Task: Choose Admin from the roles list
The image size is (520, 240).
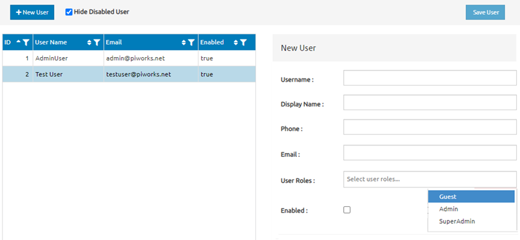Action: point(471,209)
